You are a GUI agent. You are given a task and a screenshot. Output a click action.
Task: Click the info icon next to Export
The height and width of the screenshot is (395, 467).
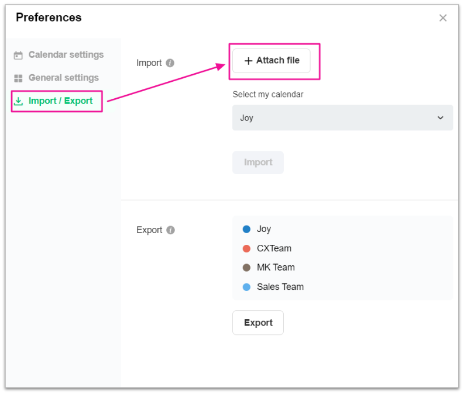[170, 230]
